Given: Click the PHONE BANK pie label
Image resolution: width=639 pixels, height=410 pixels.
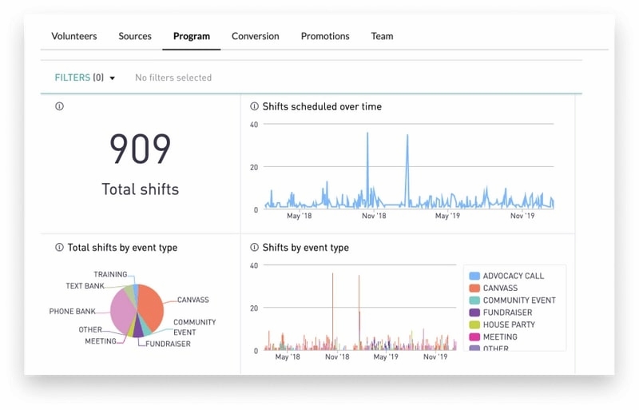Looking at the screenshot, I should tap(72, 311).
